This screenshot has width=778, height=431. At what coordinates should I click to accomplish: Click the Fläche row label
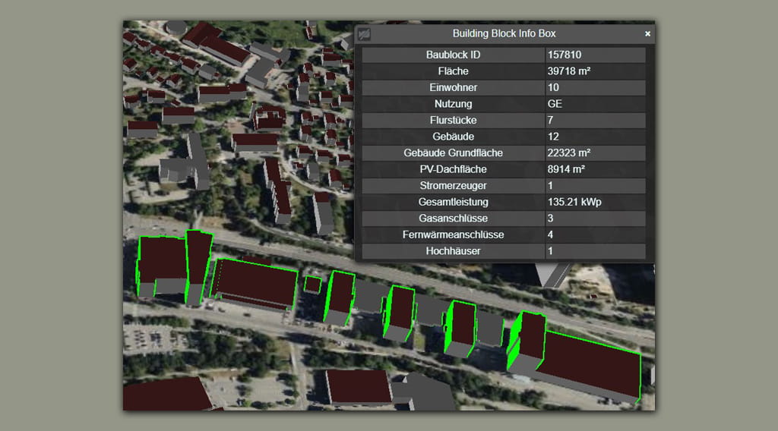click(453, 71)
